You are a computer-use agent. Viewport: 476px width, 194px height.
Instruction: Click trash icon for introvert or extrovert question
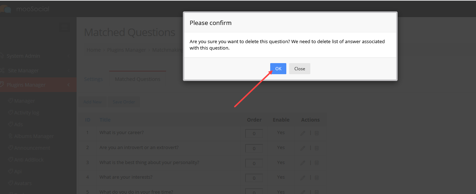tap(317, 148)
